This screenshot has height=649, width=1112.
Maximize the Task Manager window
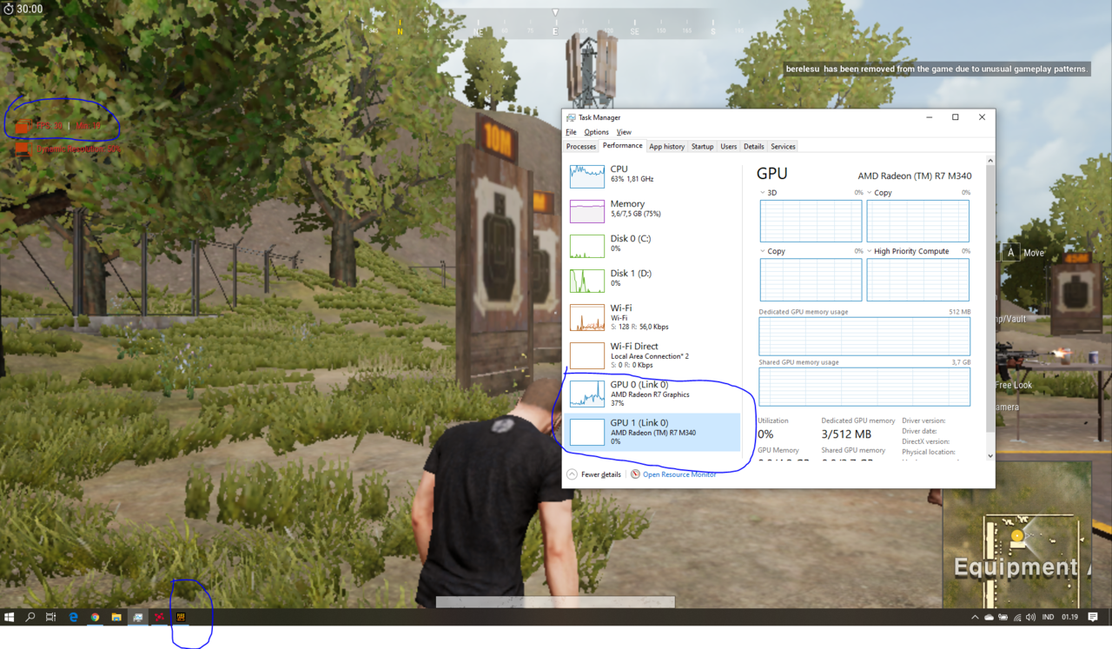[955, 117]
